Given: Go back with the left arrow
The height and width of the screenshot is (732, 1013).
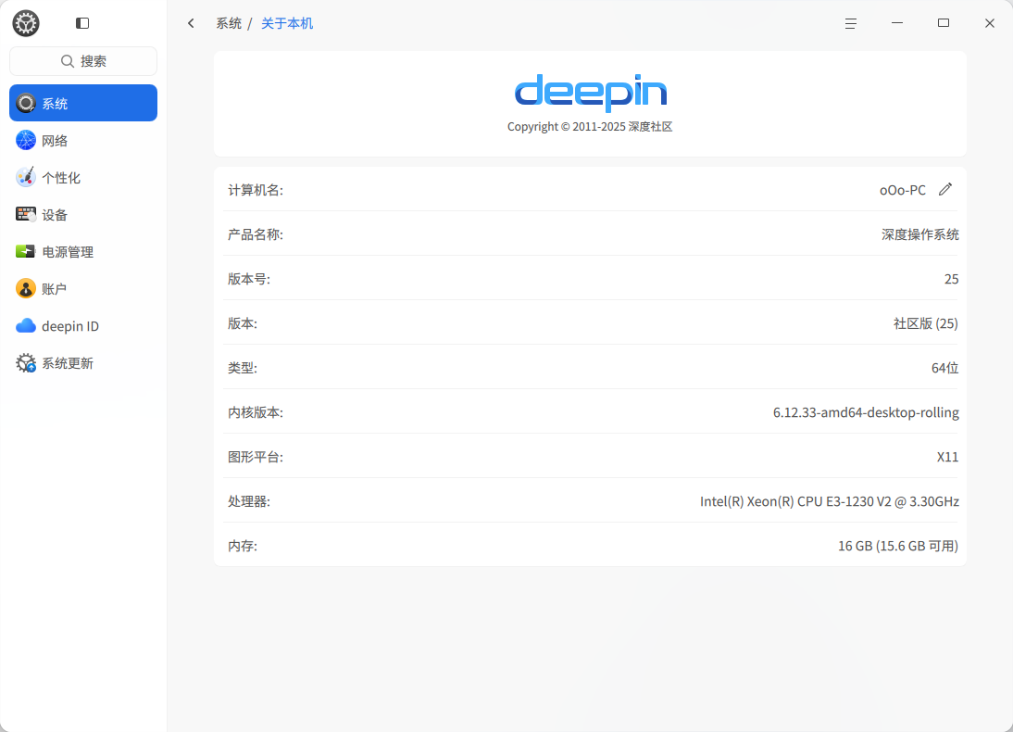Looking at the screenshot, I should point(191,23).
